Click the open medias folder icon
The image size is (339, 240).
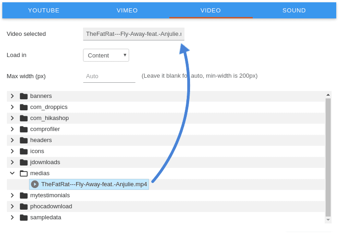24,173
